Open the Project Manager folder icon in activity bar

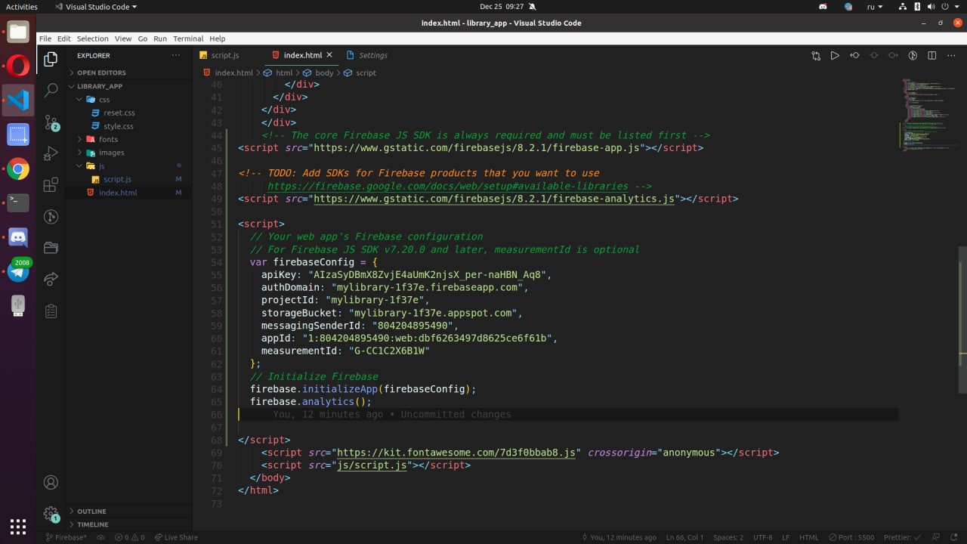pos(51,247)
